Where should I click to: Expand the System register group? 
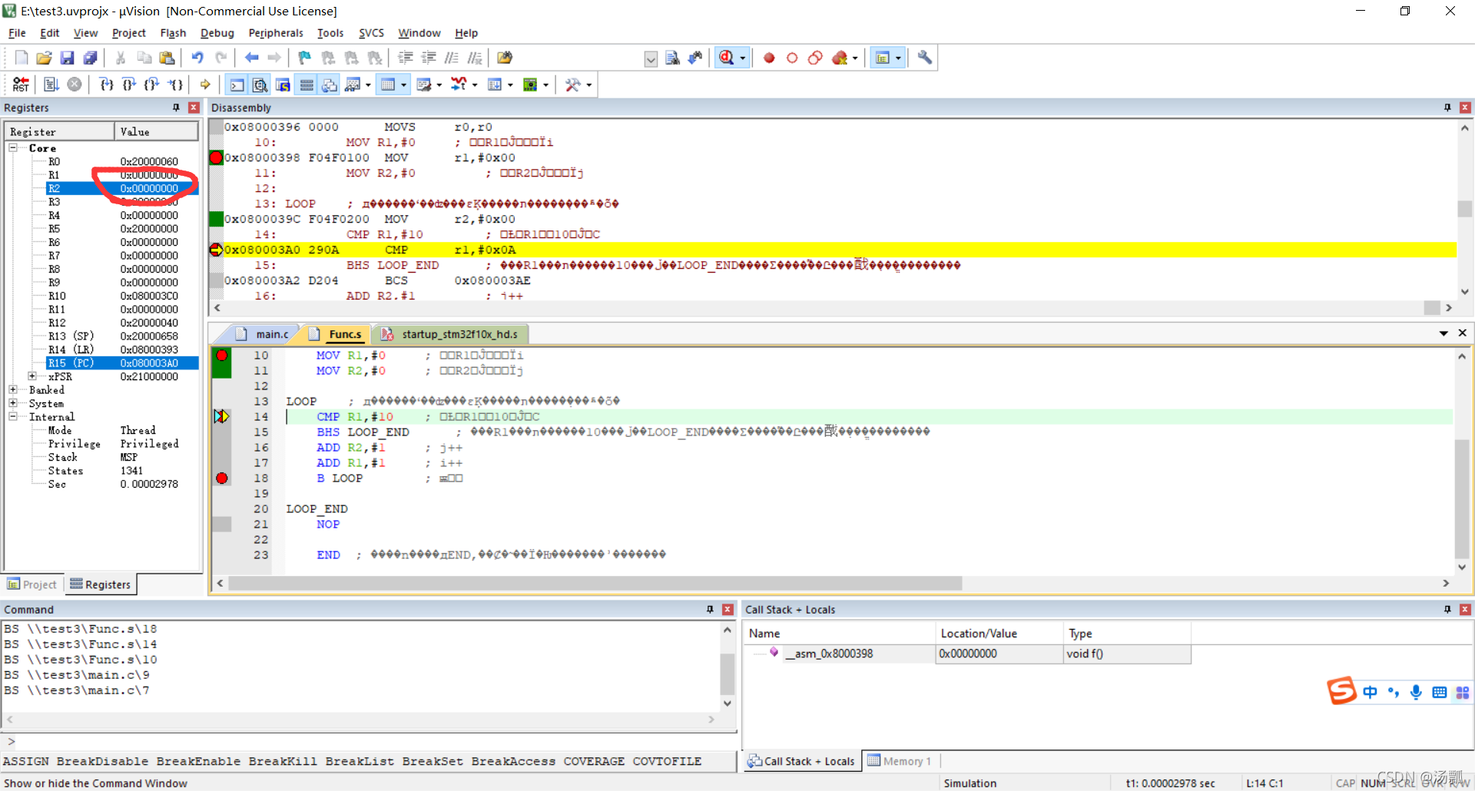13,402
